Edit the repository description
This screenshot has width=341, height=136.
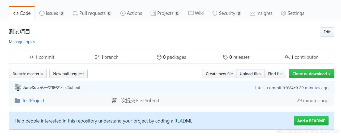(327, 32)
